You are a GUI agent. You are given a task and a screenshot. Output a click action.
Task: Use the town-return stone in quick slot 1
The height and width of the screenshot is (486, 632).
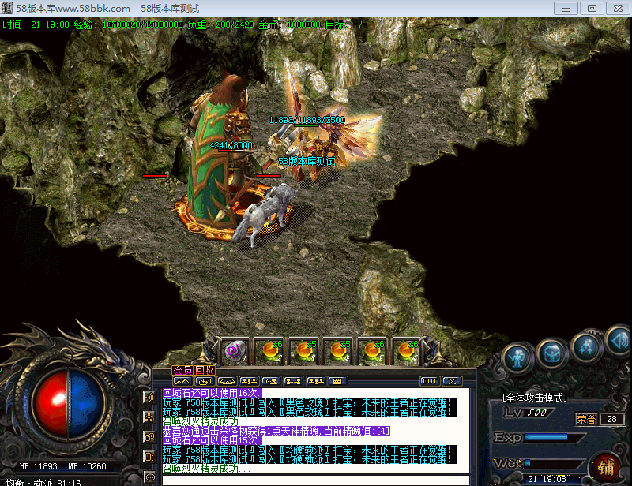pyautogui.click(x=236, y=351)
